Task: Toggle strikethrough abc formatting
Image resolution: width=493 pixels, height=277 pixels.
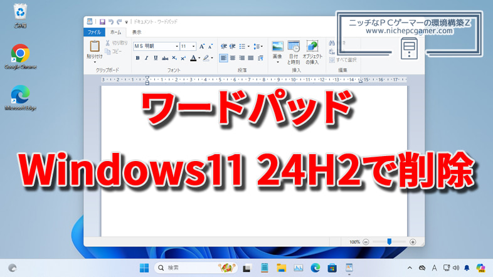Action: tap(165, 58)
